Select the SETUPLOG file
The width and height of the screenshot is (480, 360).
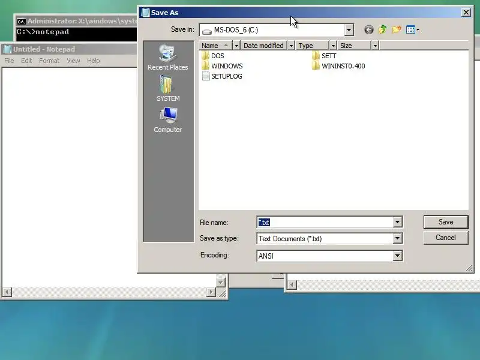tap(222, 76)
